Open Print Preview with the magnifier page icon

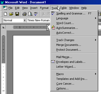[x=30, y=14]
